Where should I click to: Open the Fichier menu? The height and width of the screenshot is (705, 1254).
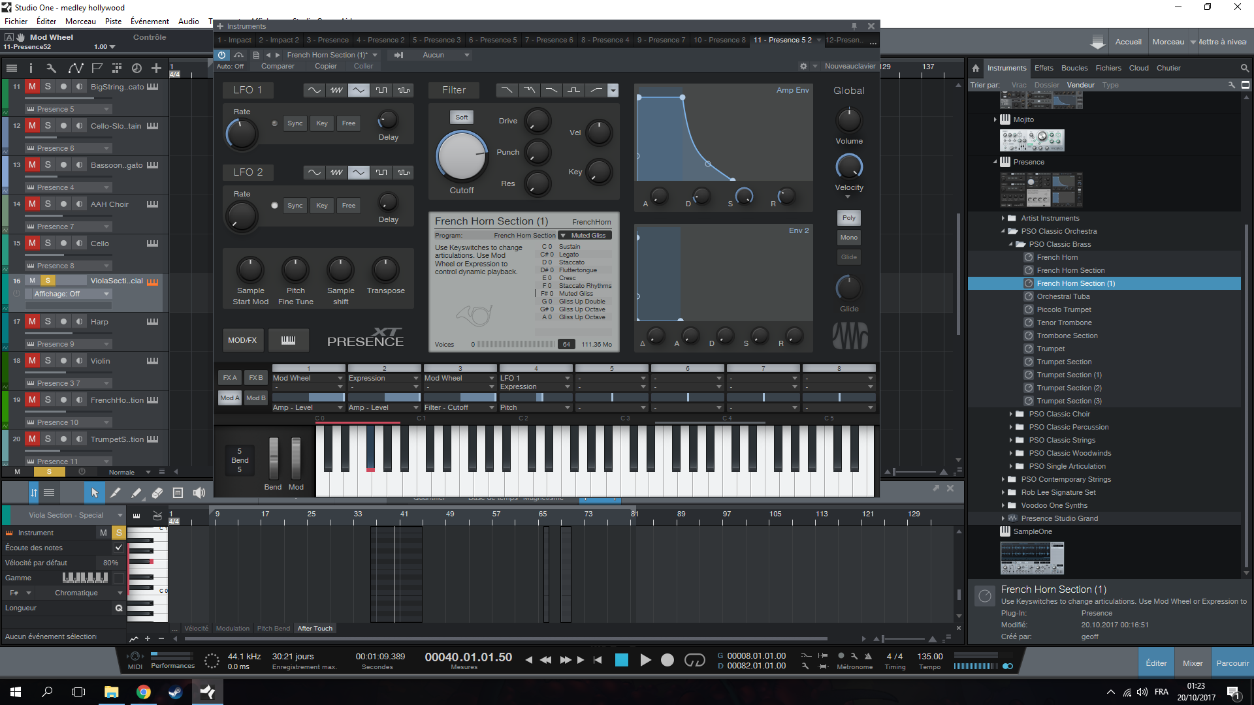click(16, 22)
